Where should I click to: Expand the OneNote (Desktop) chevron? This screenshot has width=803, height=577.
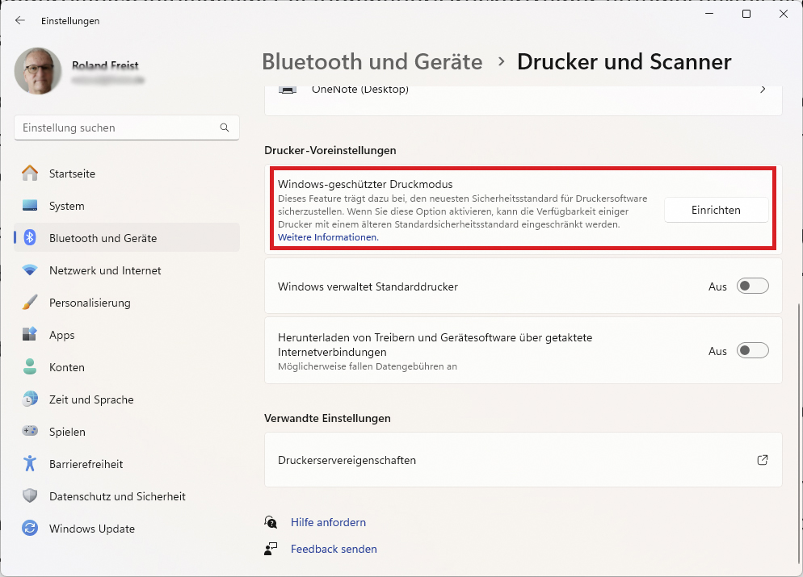(763, 90)
